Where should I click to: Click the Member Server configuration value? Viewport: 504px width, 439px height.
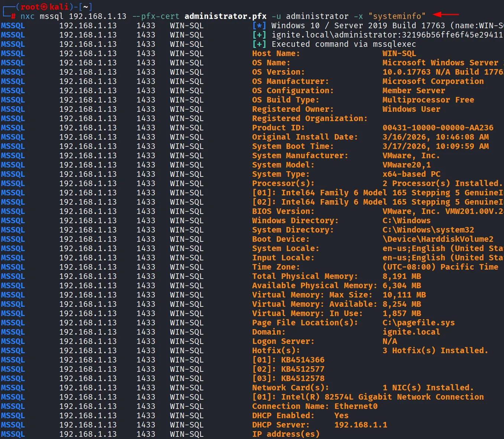pyautogui.click(x=413, y=91)
